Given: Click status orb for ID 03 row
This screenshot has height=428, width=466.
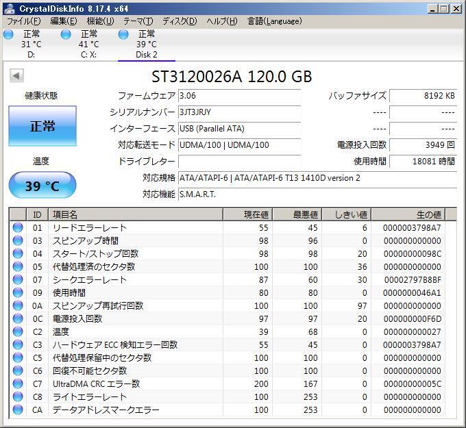Looking at the screenshot, I should tap(18, 240).
